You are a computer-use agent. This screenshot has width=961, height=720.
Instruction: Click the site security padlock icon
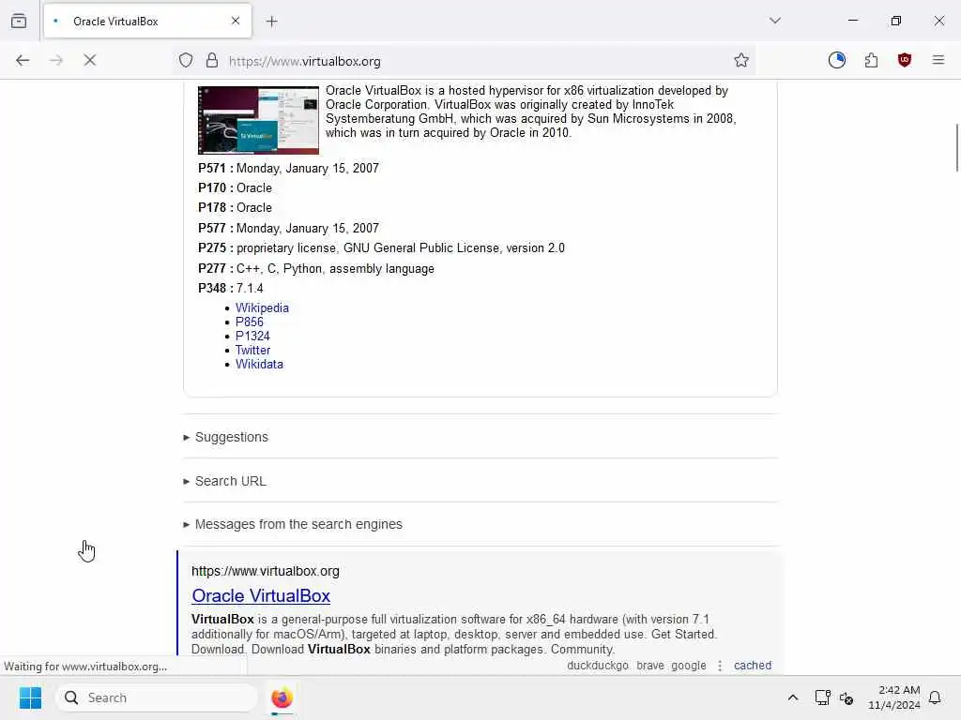tap(212, 60)
